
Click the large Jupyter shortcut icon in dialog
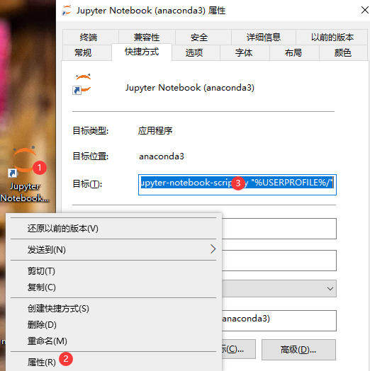pyautogui.click(x=82, y=84)
